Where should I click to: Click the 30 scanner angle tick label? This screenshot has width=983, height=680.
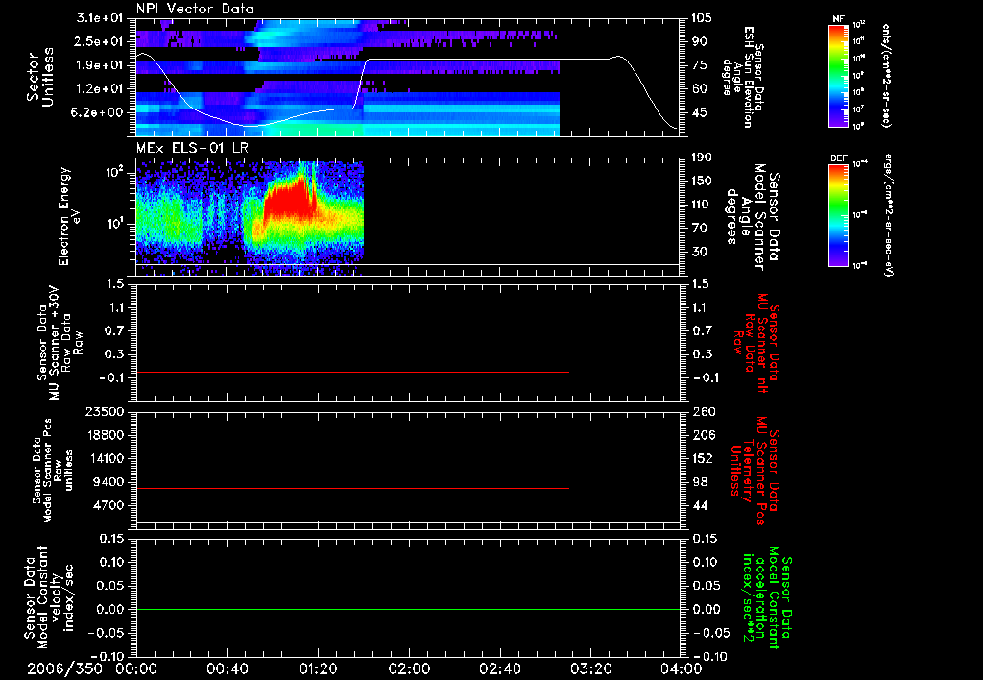[x=699, y=252]
